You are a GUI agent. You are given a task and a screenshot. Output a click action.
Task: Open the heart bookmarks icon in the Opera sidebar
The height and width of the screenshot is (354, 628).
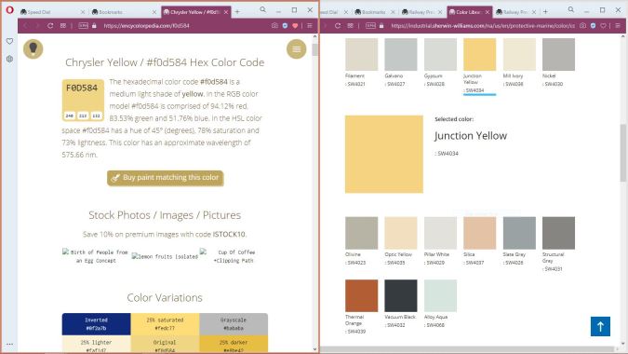[x=9, y=41]
